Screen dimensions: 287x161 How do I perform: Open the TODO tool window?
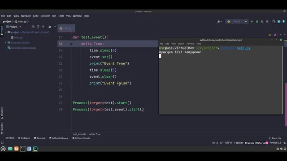(x=10, y=138)
